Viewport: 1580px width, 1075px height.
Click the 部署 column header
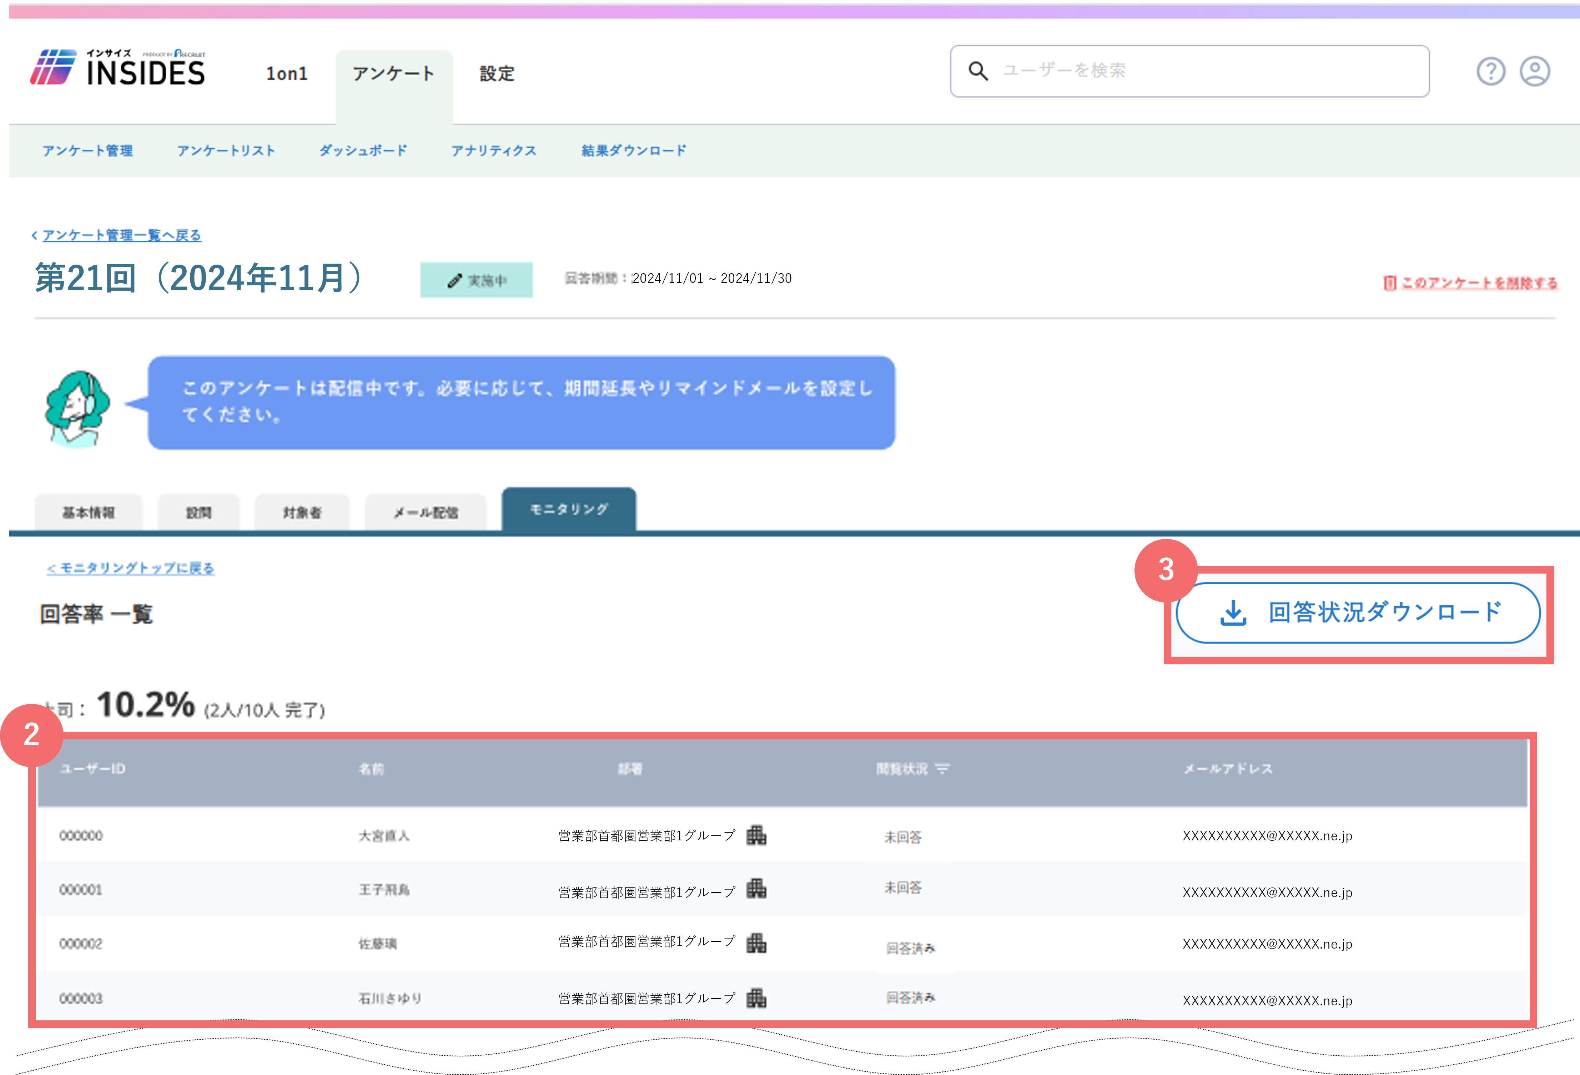[630, 769]
